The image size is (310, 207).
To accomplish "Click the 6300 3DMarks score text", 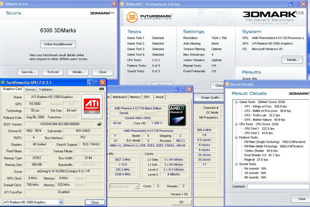I will [x=58, y=31].
